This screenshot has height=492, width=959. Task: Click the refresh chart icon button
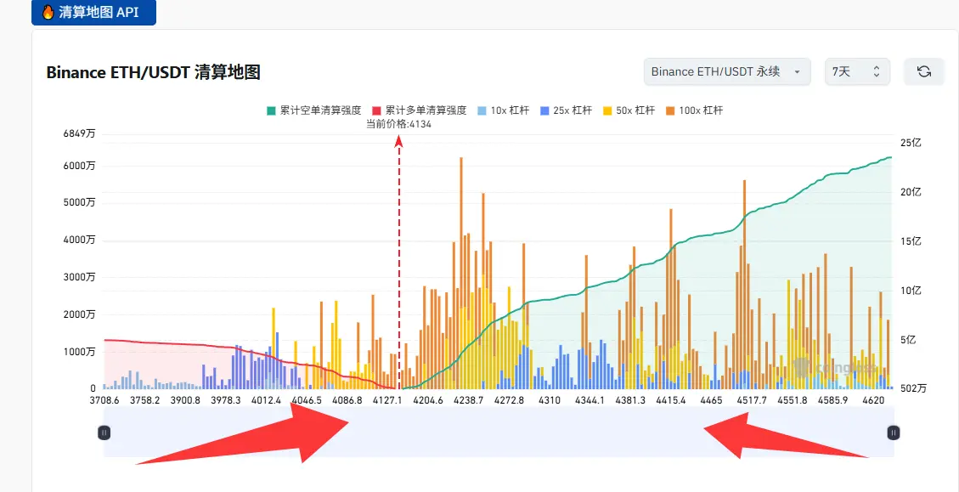(x=923, y=71)
